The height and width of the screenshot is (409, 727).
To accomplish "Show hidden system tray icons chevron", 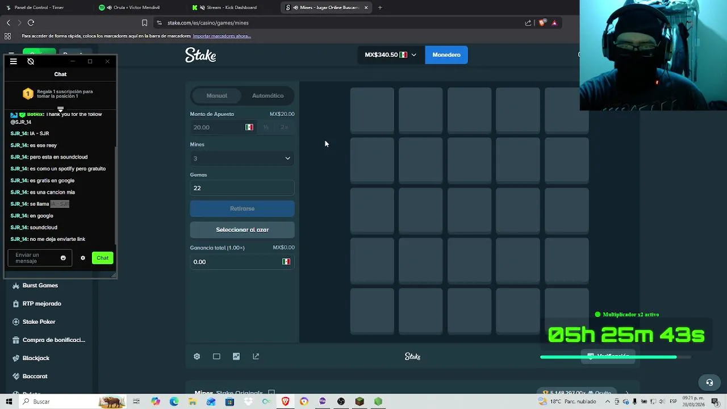I will coord(608,402).
